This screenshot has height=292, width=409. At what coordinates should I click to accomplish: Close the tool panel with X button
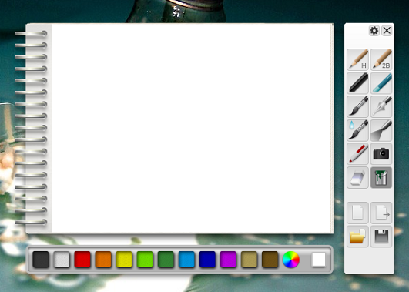coord(387,31)
